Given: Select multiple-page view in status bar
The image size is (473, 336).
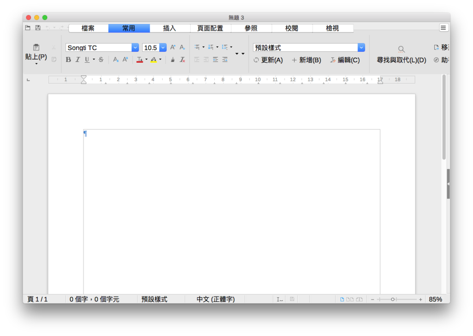Looking at the screenshot, I should 350,299.
